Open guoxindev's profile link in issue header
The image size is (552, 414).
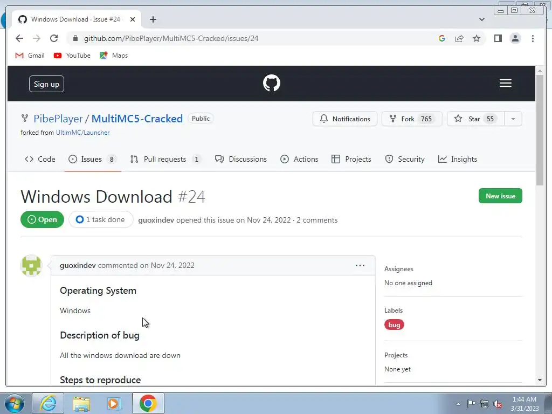156,220
